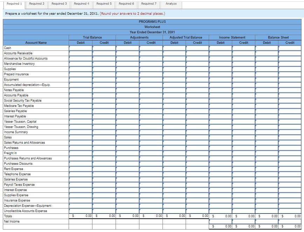Select Income Summary Income Statement Credit cell
Viewport: 304px width, 232px height.
[x=244, y=132]
